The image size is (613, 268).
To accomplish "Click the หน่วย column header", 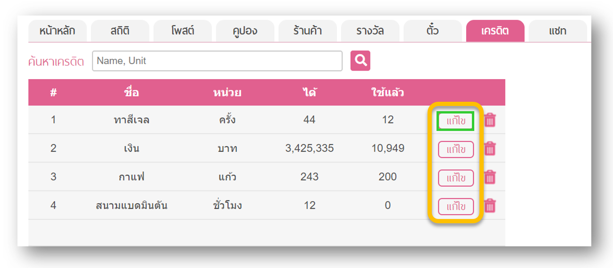I will tap(227, 92).
